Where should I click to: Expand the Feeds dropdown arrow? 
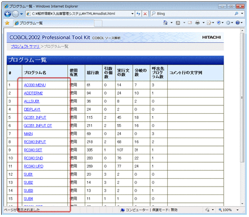(184, 23)
